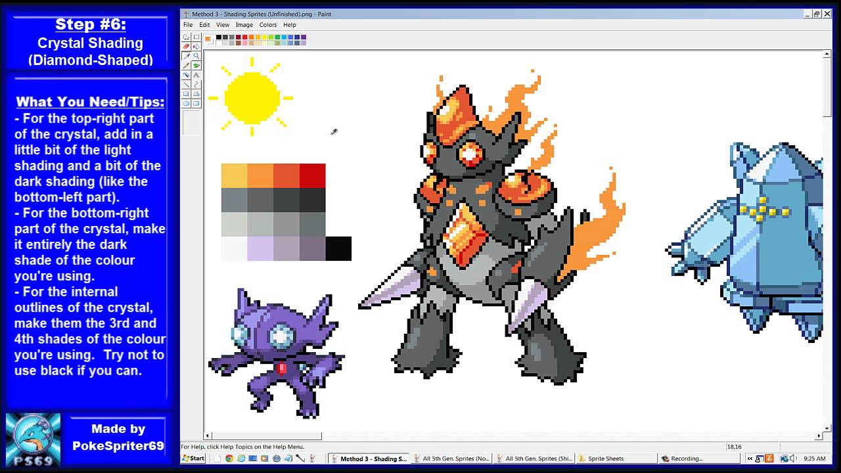The width and height of the screenshot is (841, 473).
Task: Switch to the Recording... taskbar item
Action: pyautogui.click(x=700, y=459)
